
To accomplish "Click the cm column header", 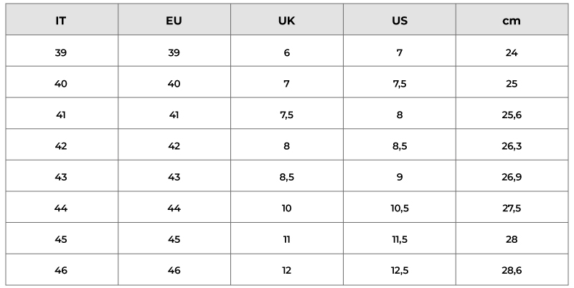I will 512,19.
